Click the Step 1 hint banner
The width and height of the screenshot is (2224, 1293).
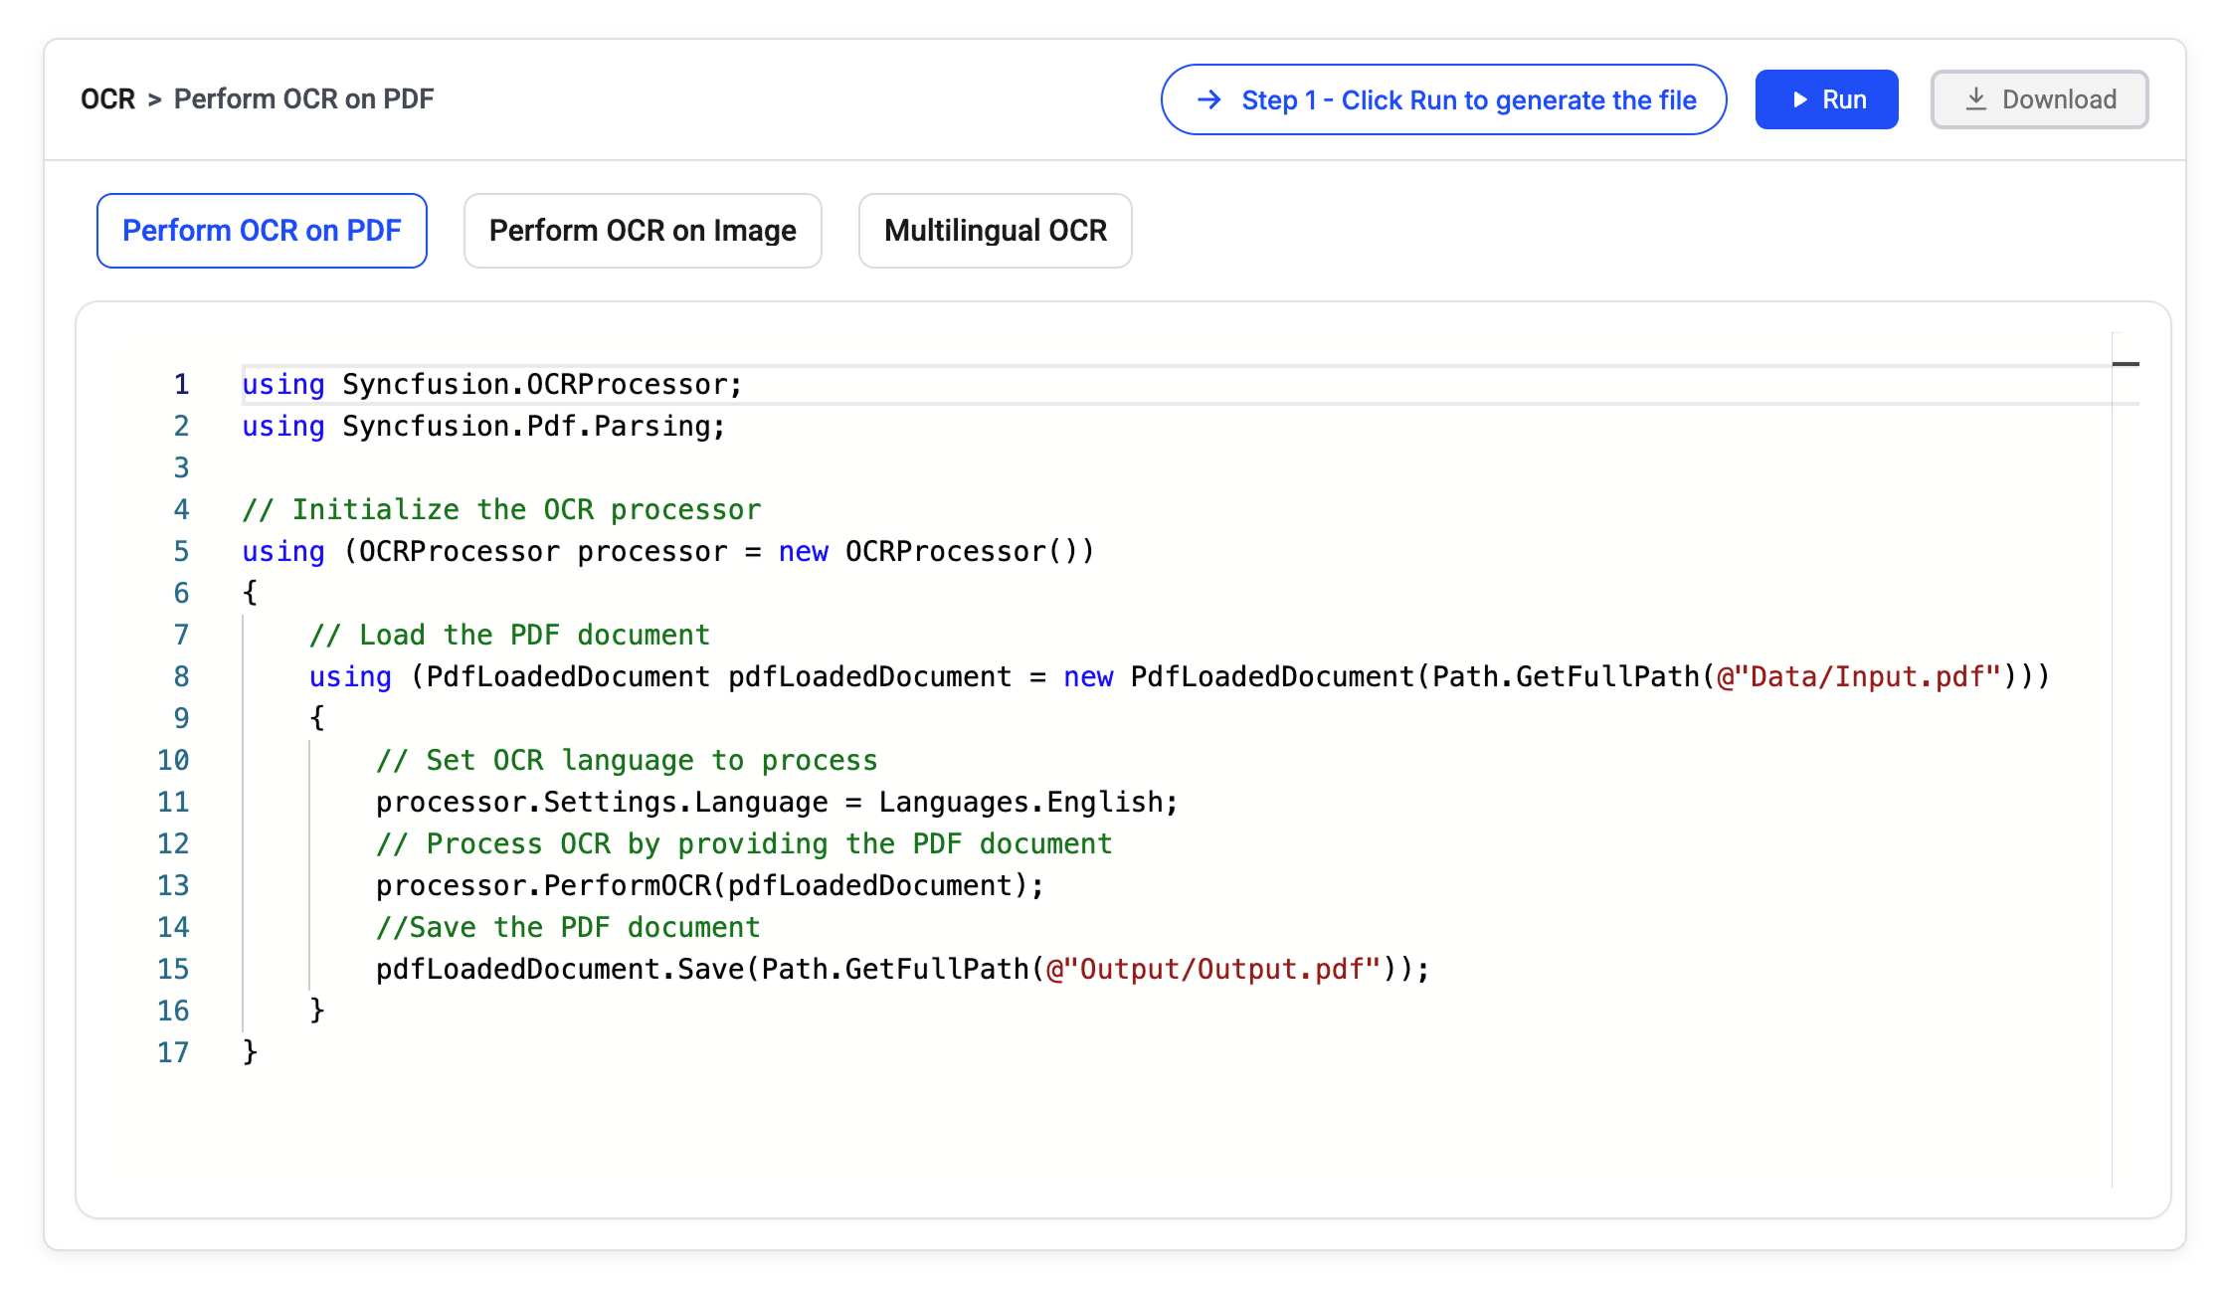[1443, 99]
